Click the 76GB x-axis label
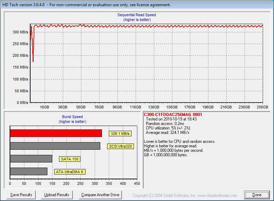 (x=99, y=107)
